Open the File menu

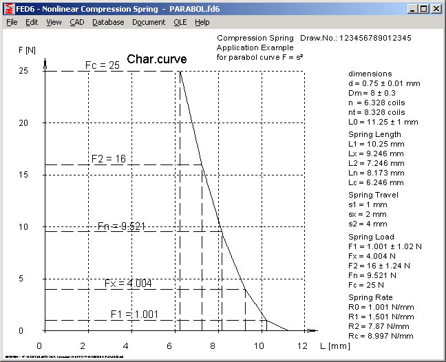click(x=12, y=22)
